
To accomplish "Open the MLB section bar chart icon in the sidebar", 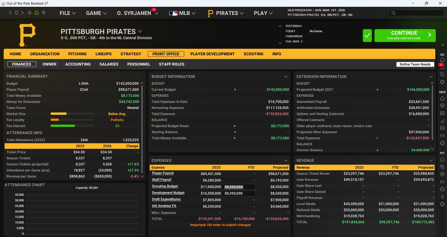I will click(x=442, y=121).
